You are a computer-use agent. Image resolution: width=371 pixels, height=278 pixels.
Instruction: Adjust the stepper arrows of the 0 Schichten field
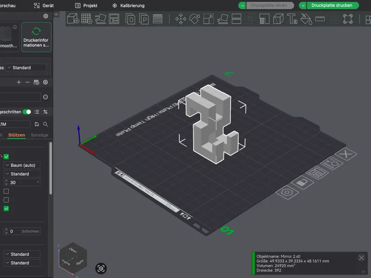click(6, 231)
